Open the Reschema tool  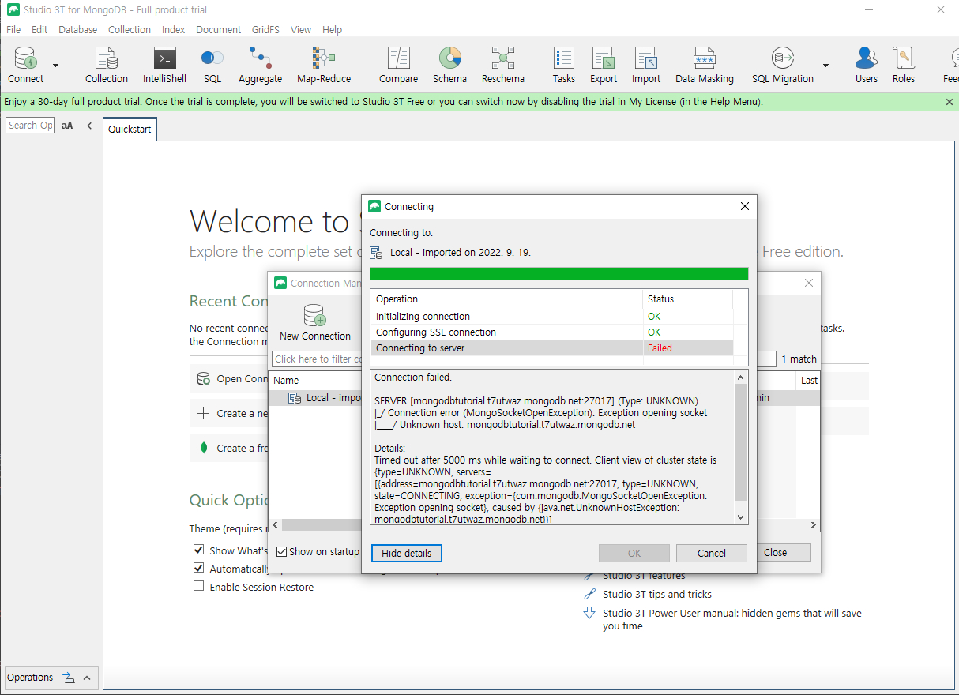coord(503,65)
